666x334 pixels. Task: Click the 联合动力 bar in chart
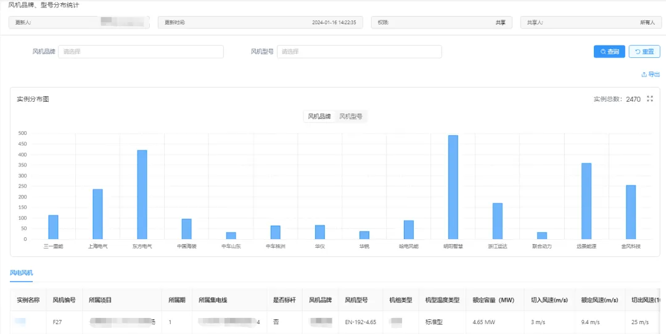click(x=542, y=235)
